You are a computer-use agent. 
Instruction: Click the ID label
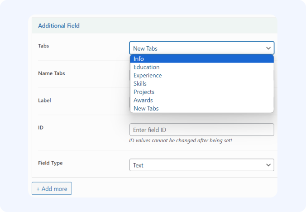[41, 127]
